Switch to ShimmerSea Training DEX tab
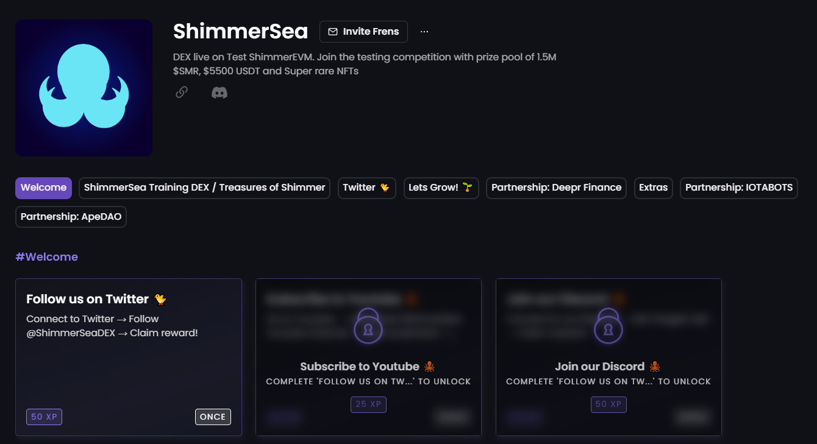Image resolution: width=817 pixels, height=444 pixels. (204, 188)
